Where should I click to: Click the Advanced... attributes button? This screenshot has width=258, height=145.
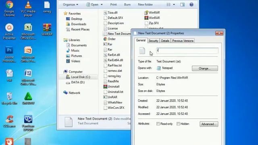tap(209, 124)
